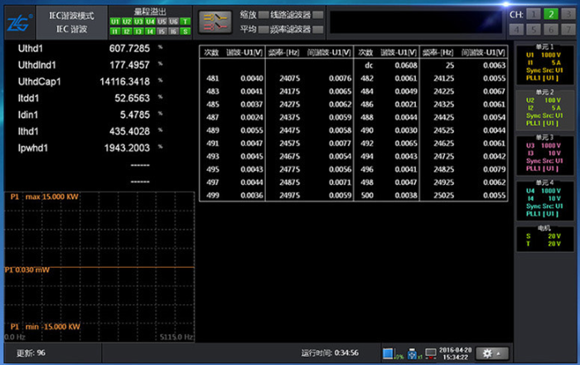The height and width of the screenshot is (365, 580).
Task: Select the Uthd1 measurement row
Action: [x=90, y=48]
